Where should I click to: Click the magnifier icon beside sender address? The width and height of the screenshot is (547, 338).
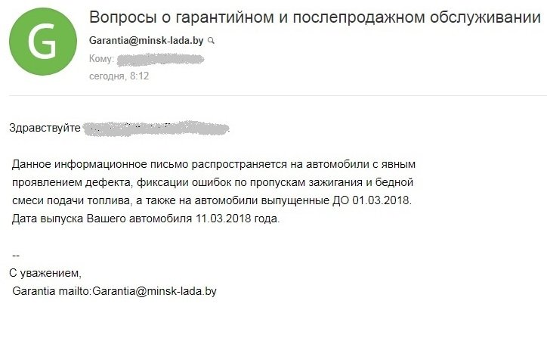[x=211, y=40]
